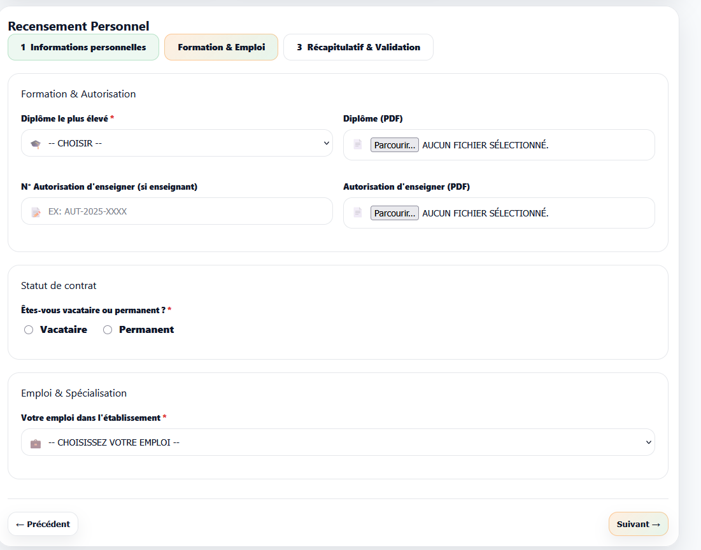701x550 pixels.
Task: Go to the Informations personnelles tab
Action: 83,48
